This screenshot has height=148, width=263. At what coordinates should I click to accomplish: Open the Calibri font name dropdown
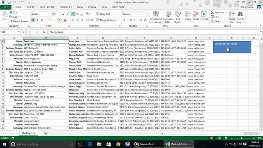(x=51, y=14)
